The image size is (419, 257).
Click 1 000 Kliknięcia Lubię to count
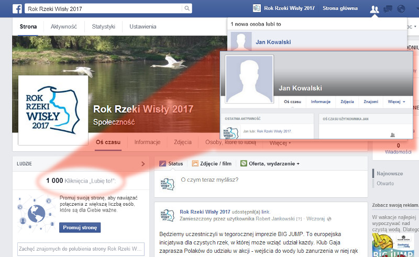pos(81,181)
